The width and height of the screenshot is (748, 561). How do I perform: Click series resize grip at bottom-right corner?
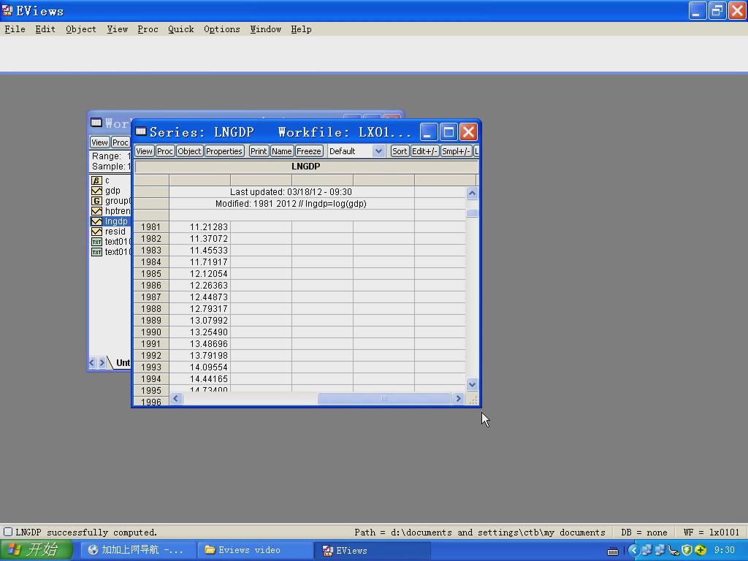(x=473, y=400)
